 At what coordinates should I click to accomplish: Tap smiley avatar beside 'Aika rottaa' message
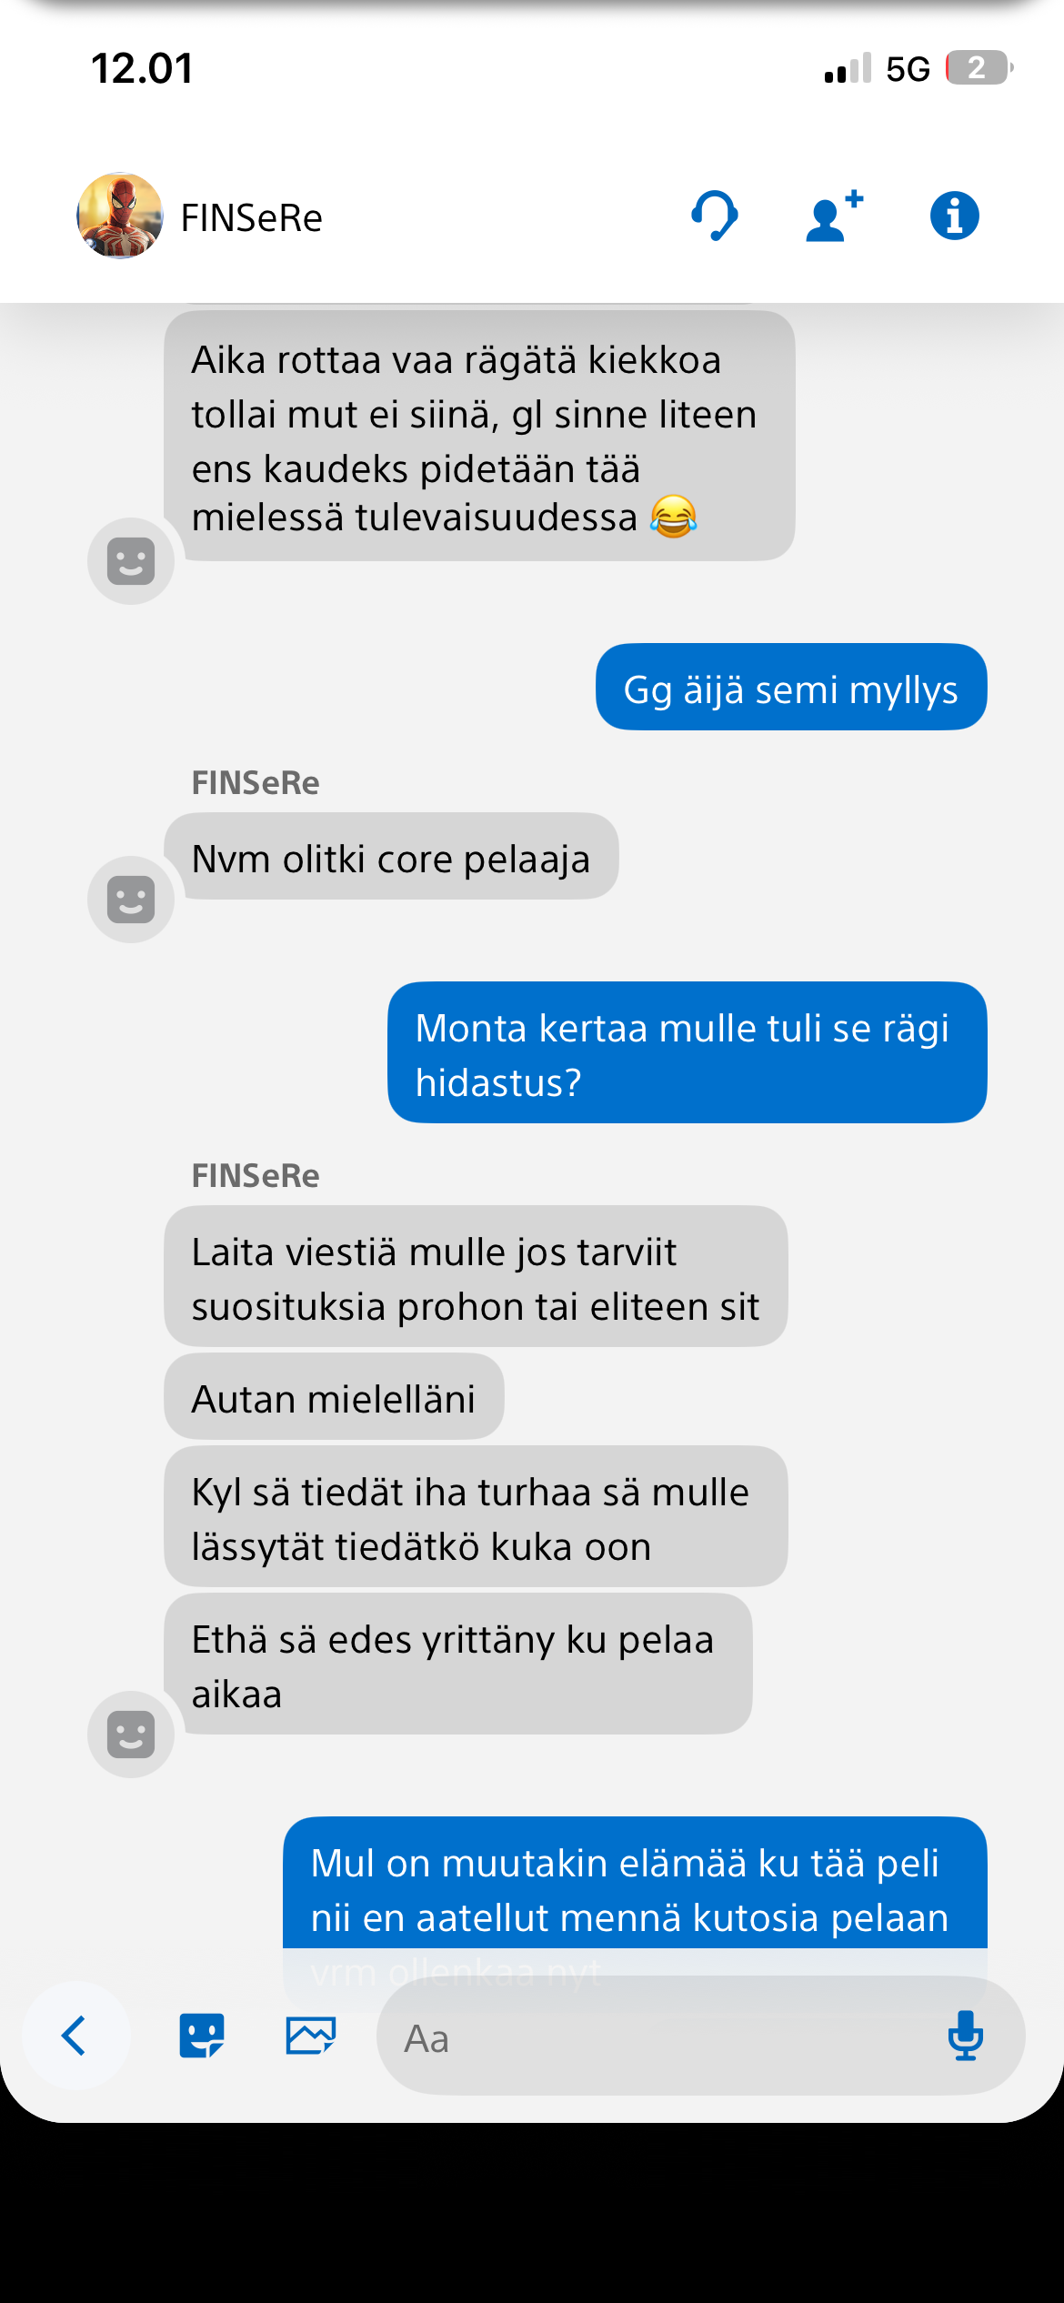coord(131,561)
